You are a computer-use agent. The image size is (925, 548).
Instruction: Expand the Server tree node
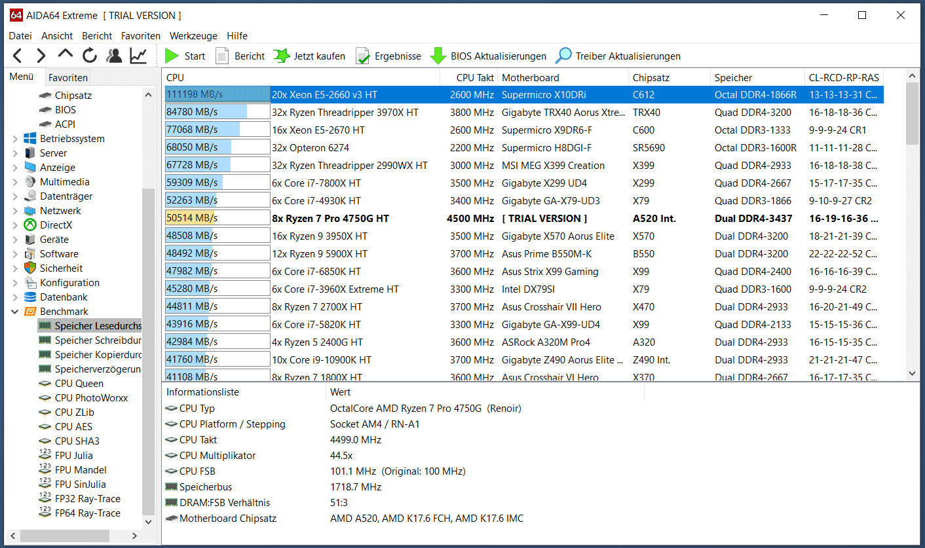[x=16, y=153]
